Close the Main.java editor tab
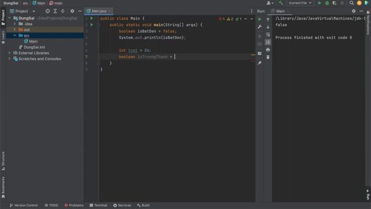371x209 pixels. [110, 11]
